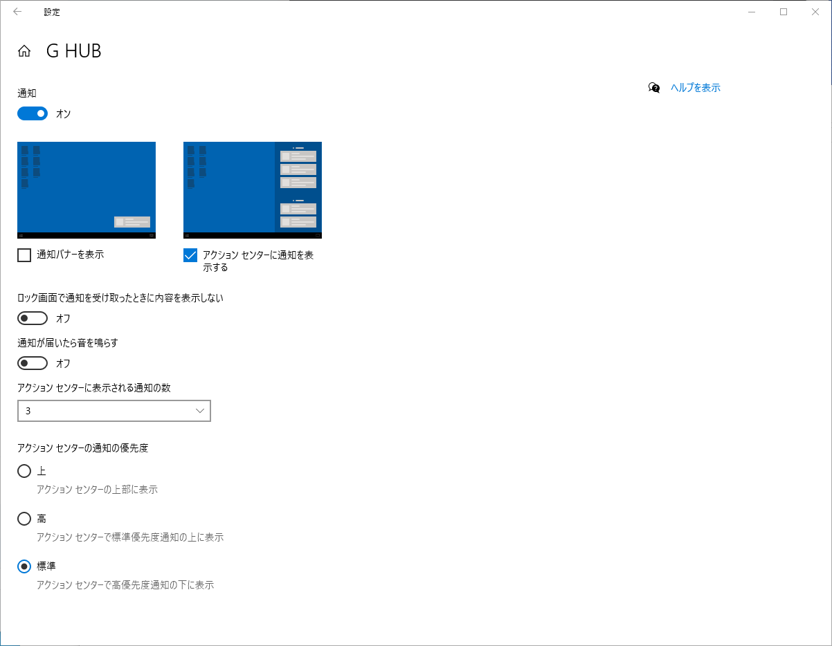Maximize the 設定 window
Viewport: 832px width, 646px height.
[x=784, y=12]
